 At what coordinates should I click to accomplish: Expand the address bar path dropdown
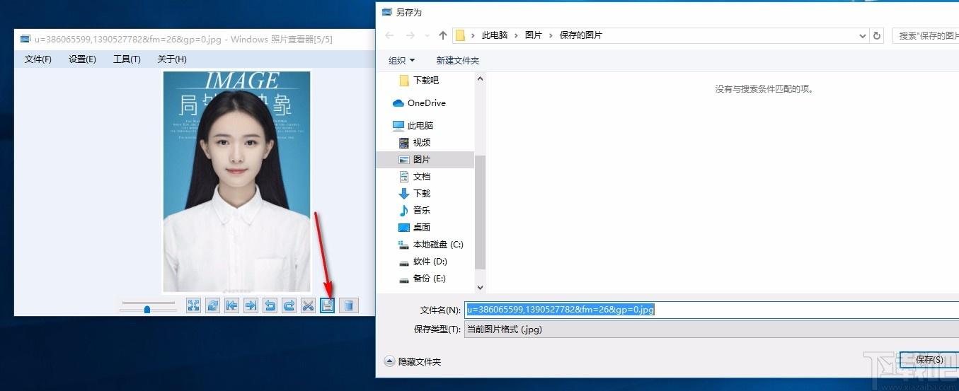pos(862,35)
